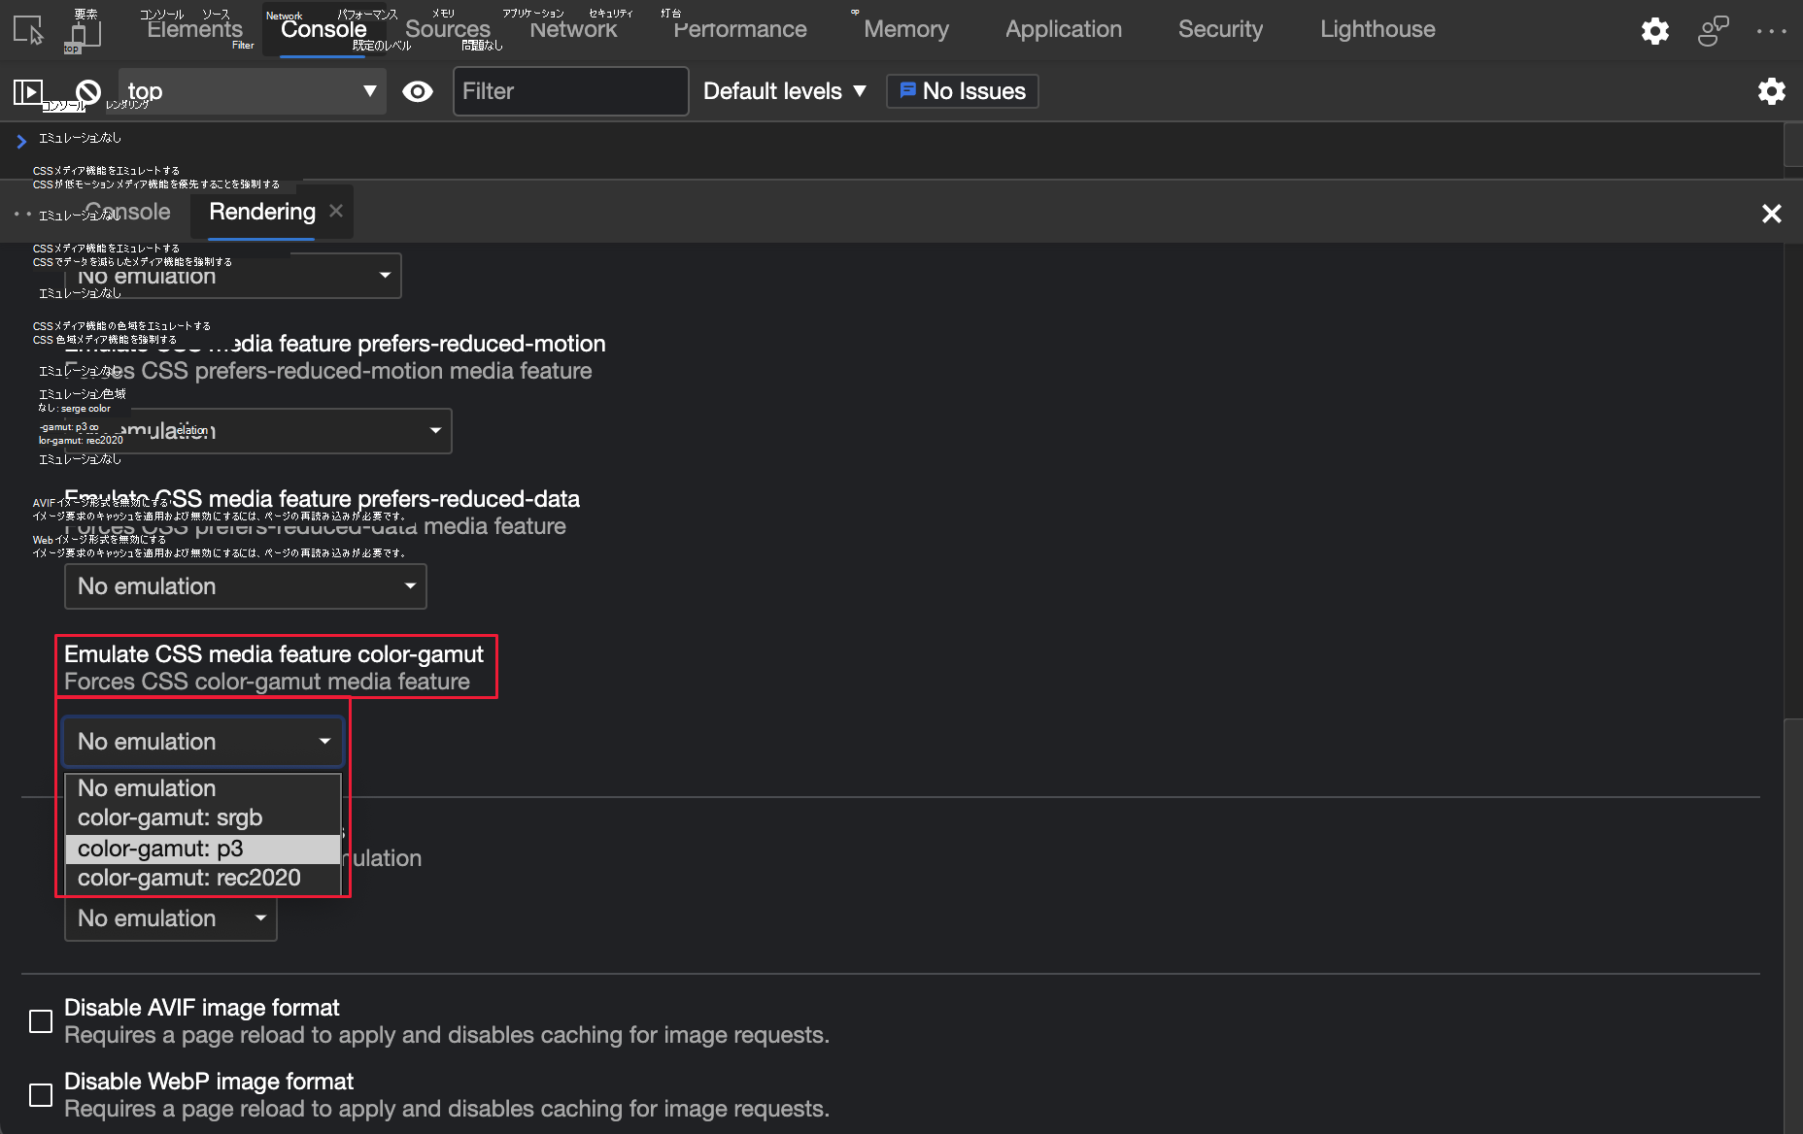Show the console sidebar icon
This screenshot has width=1803, height=1134.
point(28,91)
